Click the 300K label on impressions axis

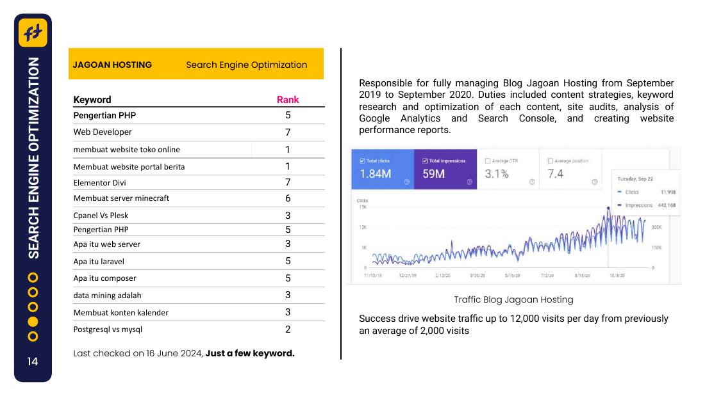[656, 227]
